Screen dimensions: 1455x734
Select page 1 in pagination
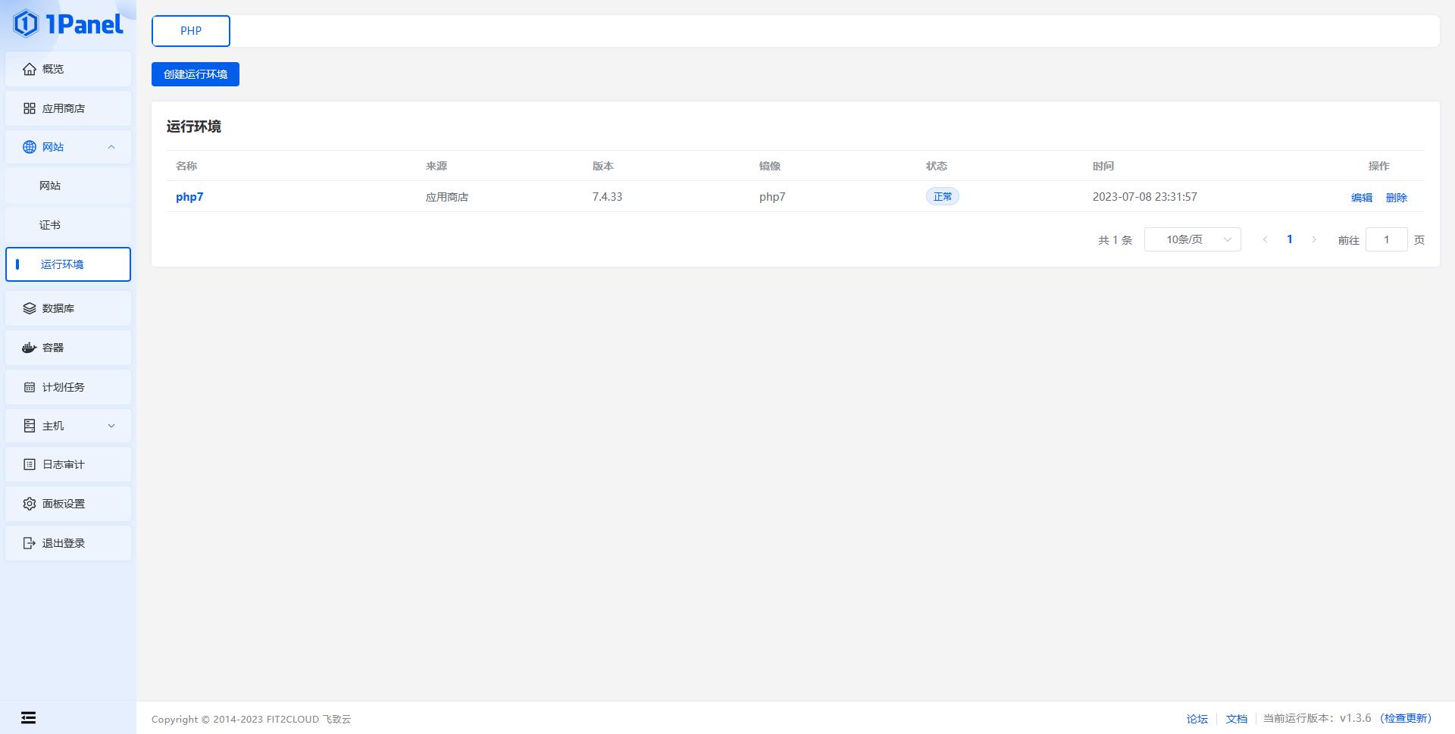(1290, 239)
